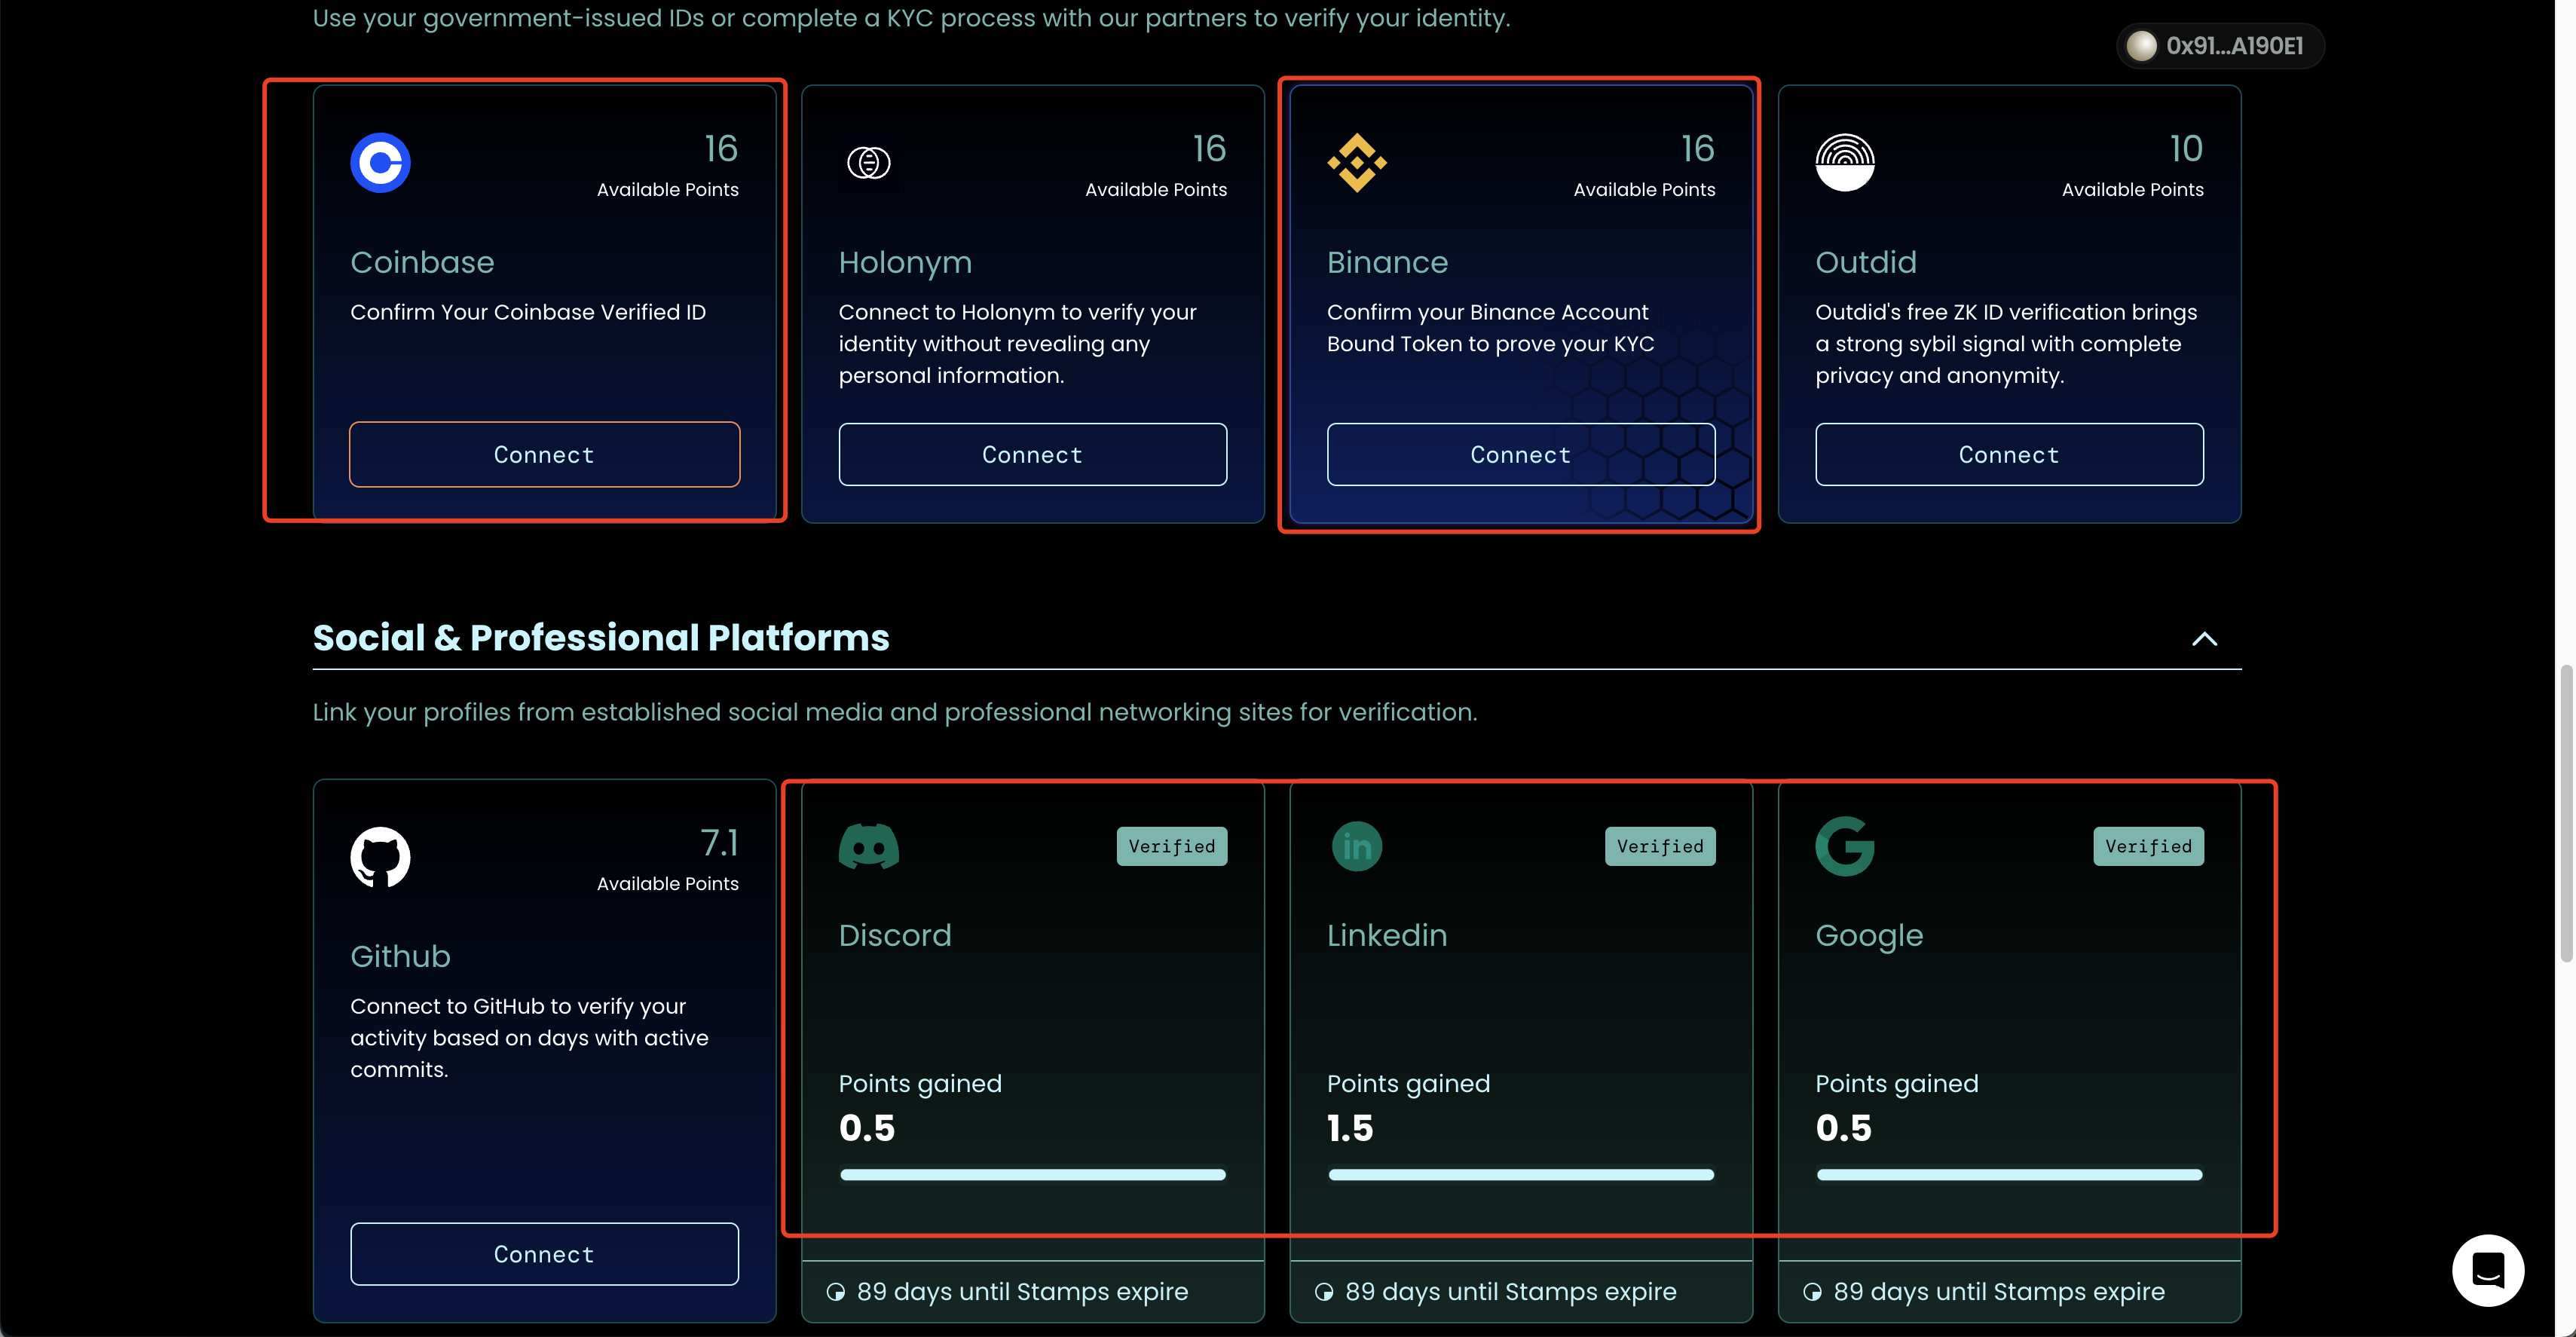Viewport: 2576px width, 1337px height.
Task: Click the Binance card title
Action: pyautogui.click(x=1387, y=262)
